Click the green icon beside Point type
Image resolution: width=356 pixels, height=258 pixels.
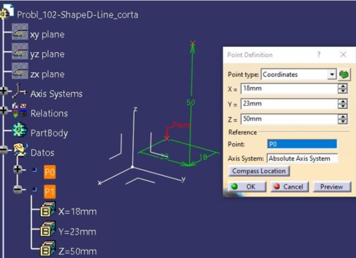click(343, 75)
